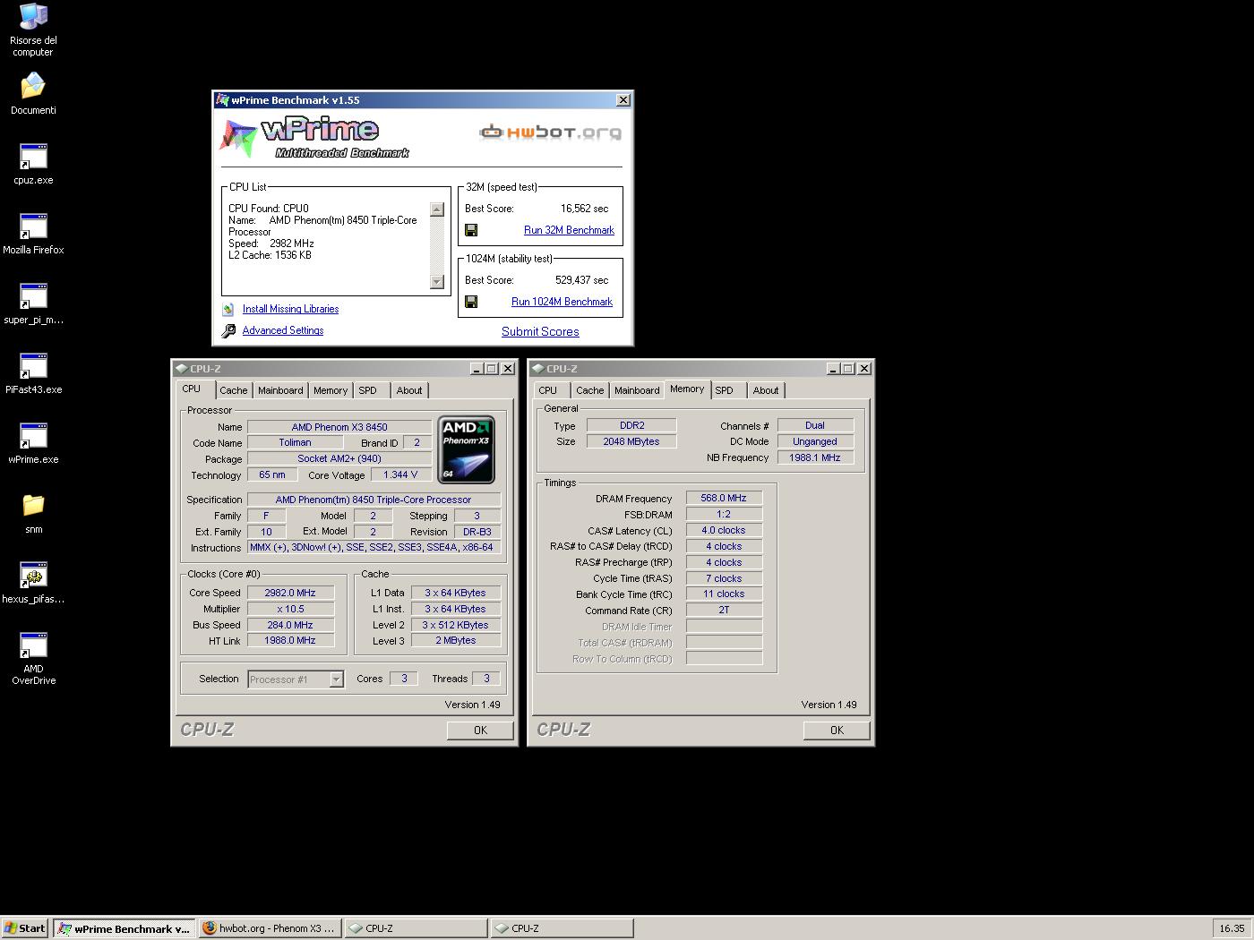Click OK in right CPU-Z window
Viewport: 1254px width, 940px height.
pyautogui.click(x=837, y=731)
